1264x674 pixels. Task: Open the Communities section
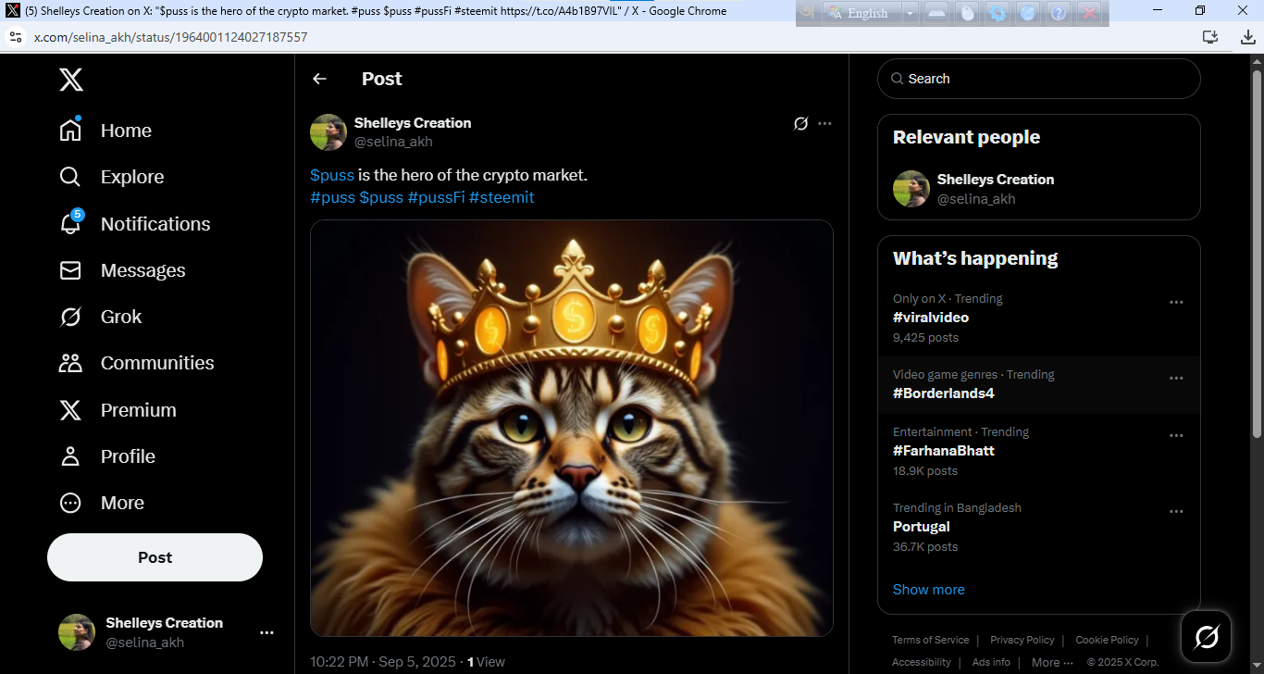point(136,363)
